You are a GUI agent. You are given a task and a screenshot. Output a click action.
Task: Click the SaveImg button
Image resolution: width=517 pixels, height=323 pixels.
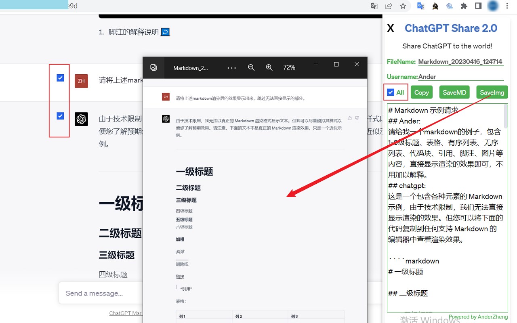click(x=492, y=92)
